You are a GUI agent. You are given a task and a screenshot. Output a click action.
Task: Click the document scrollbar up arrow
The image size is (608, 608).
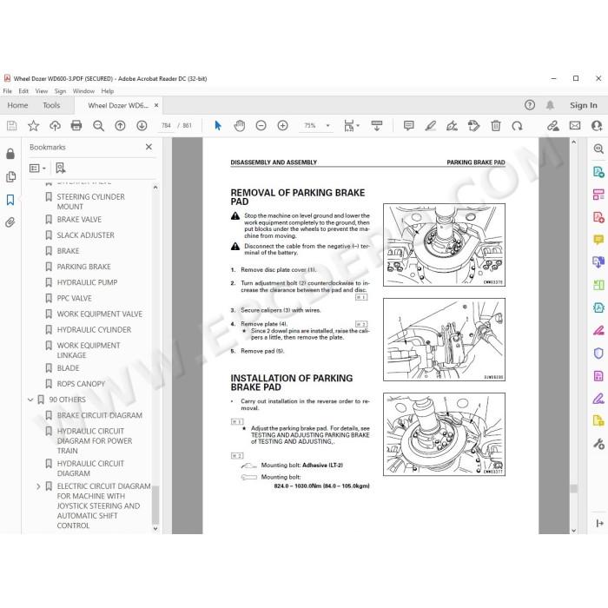coord(574,142)
